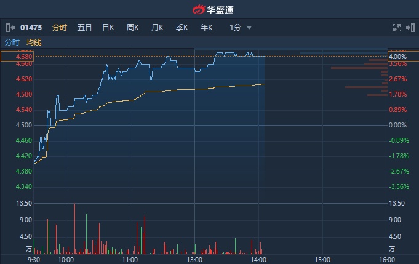Viewport: 419px width, 264px height.
Task: Switch to the 日K chart tab
Action: [x=108, y=28]
